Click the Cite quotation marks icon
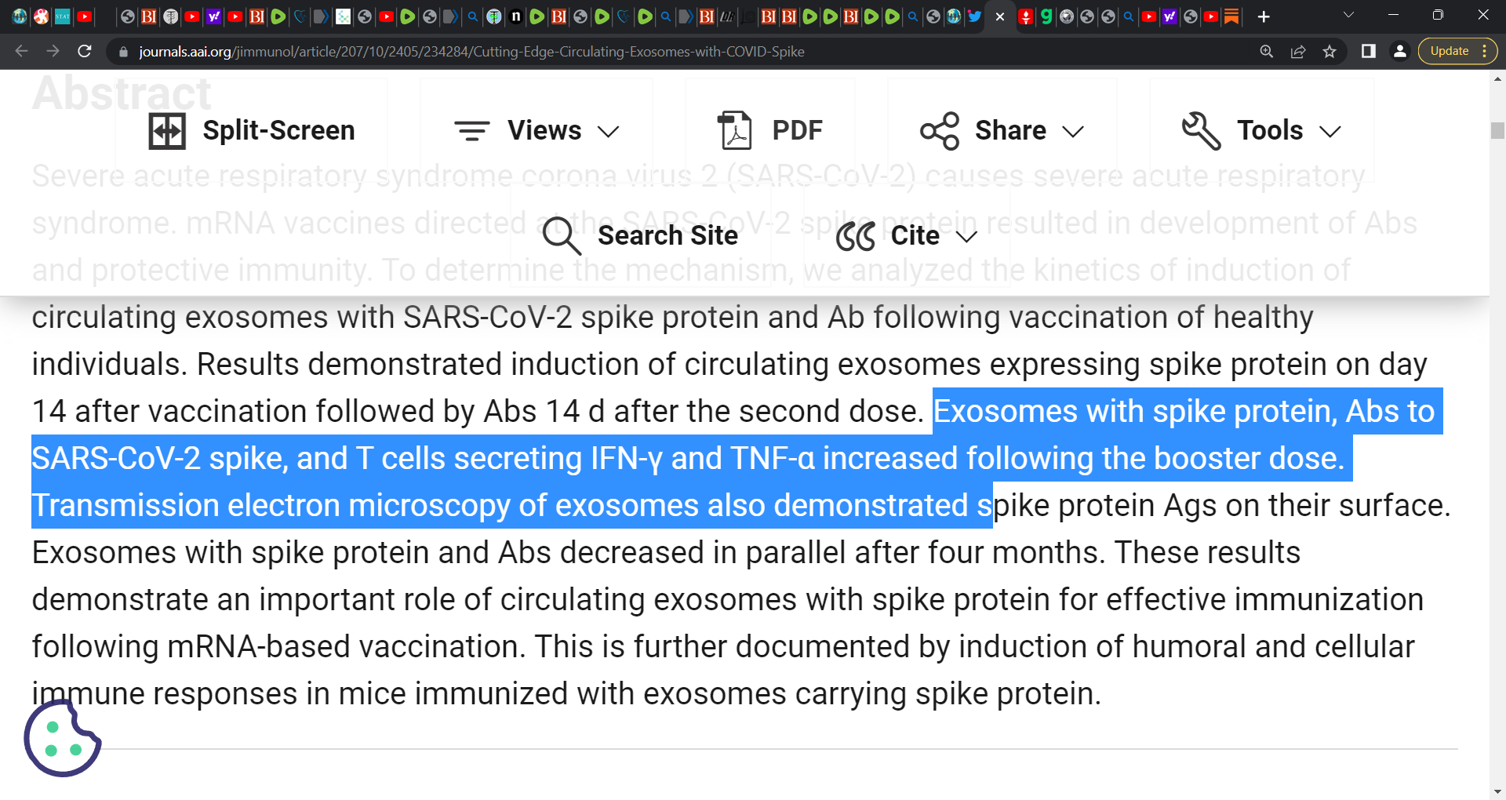 tap(855, 236)
